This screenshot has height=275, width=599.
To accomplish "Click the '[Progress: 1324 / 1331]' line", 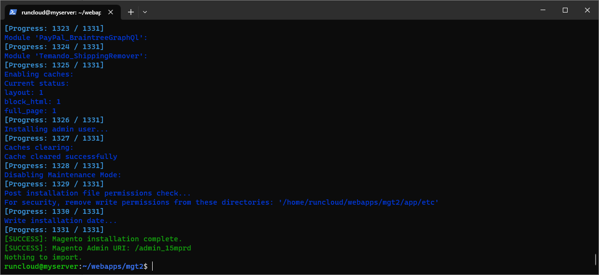I will (54, 47).
